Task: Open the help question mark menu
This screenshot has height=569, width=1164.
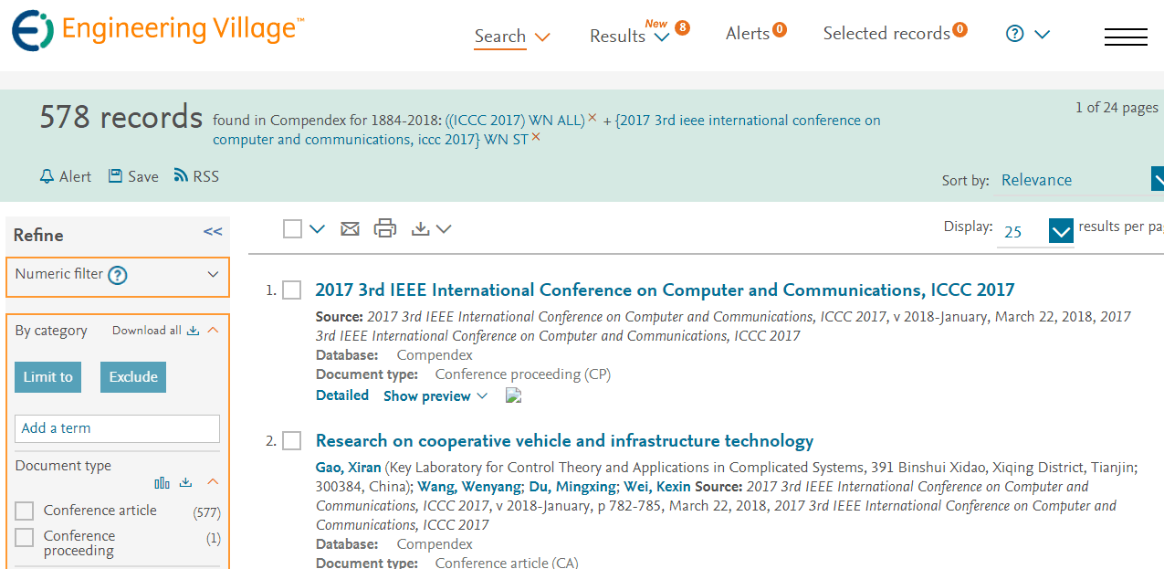Action: 1027,34
